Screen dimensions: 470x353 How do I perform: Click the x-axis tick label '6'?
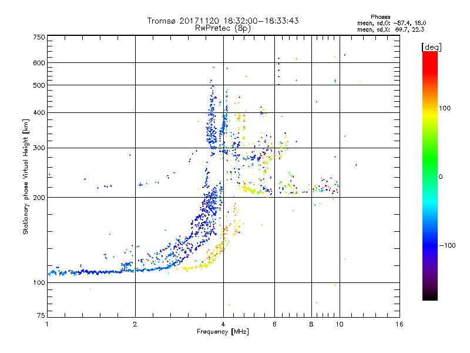[274, 324]
